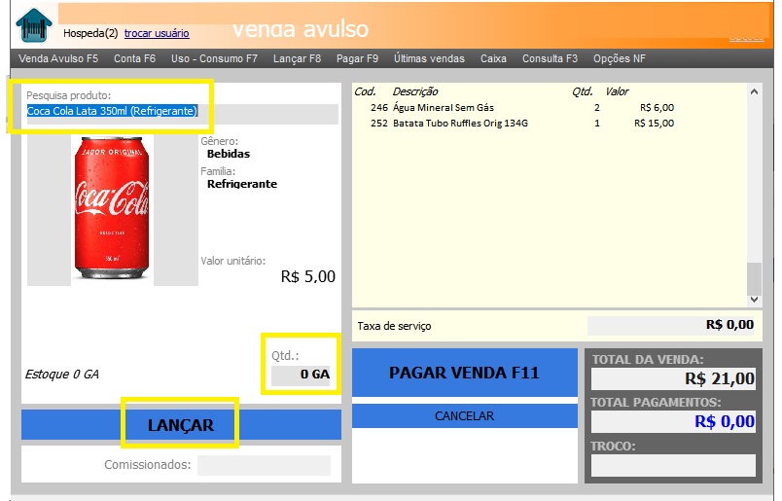The image size is (782, 501).
Task: Click the Coca-Cola can product image
Action: pos(112,208)
